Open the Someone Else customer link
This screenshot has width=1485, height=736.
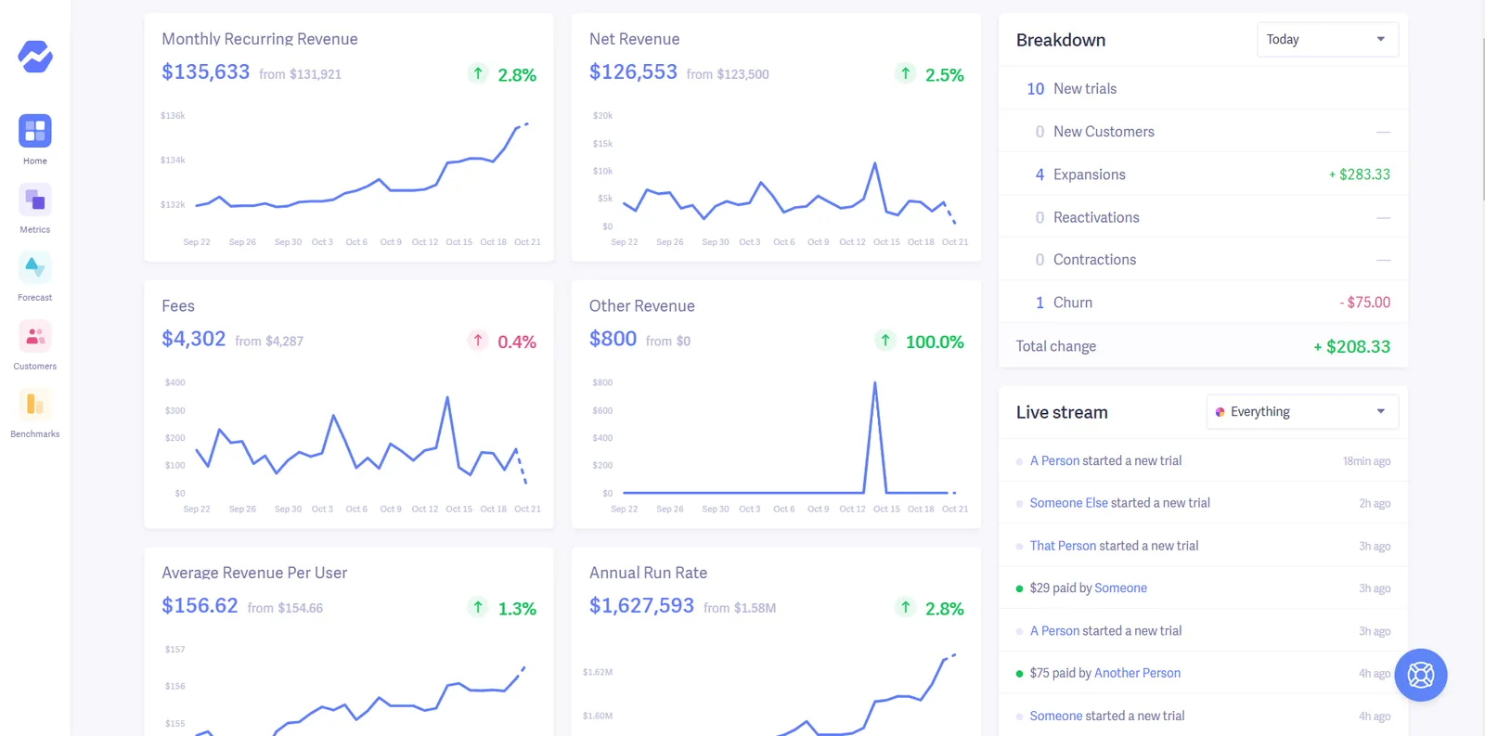(x=1069, y=503)
